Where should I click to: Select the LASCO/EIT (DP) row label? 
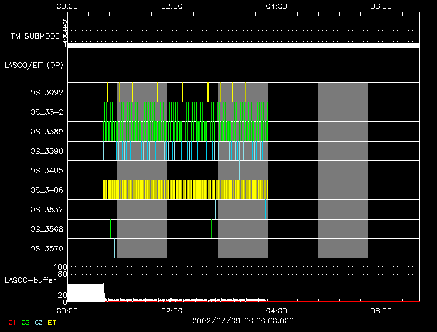click(34, 65)
